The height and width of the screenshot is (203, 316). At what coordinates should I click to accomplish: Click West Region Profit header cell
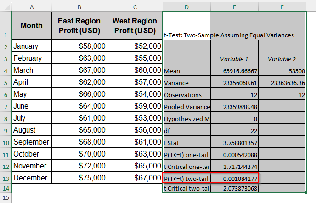coord(135,26)
